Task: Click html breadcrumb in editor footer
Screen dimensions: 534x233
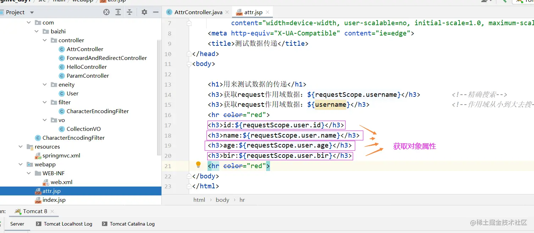Action: pyautogui.click(x=199, y=200)
